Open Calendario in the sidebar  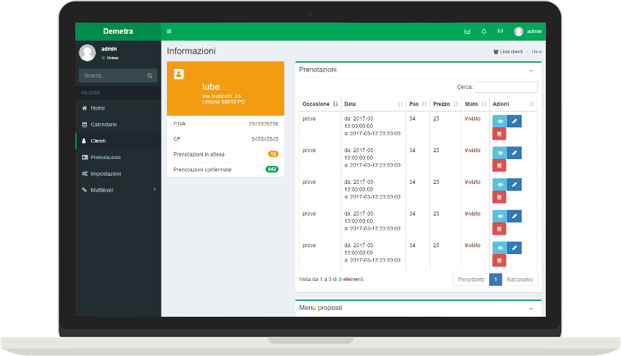(103, 125)
